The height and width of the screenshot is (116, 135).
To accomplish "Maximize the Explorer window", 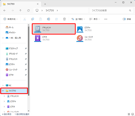I will point(123,2).
